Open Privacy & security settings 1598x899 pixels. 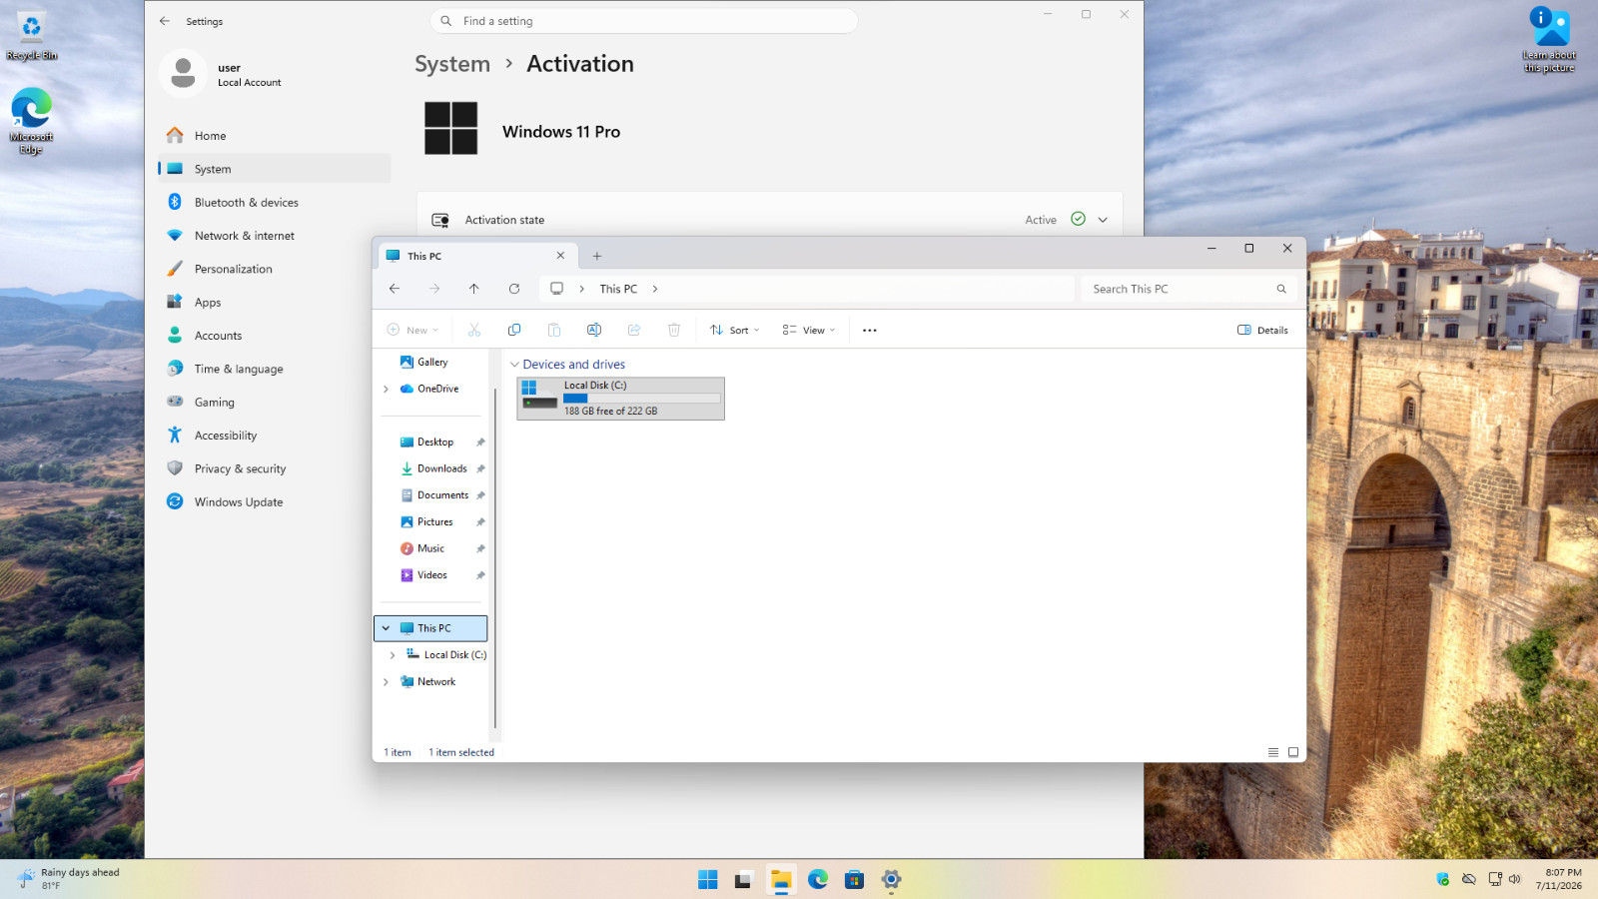[274, 468]
